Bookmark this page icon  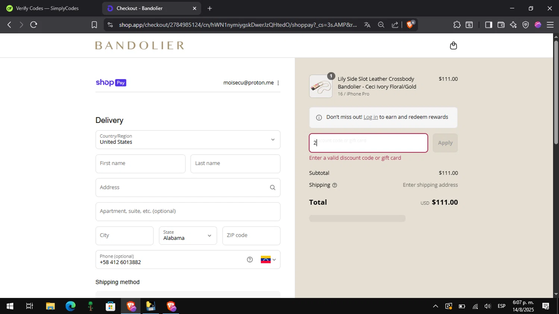(x=94, y=25)
